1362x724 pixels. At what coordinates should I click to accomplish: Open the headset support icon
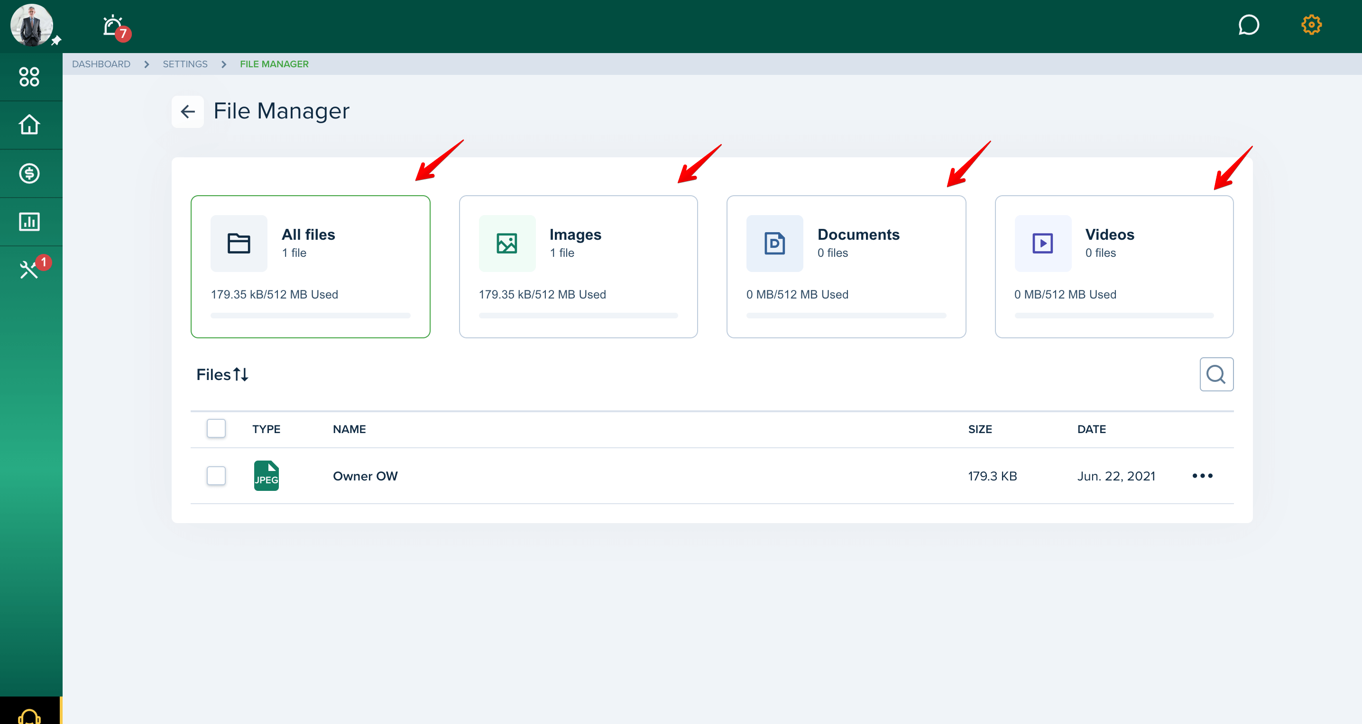(29, 715)
